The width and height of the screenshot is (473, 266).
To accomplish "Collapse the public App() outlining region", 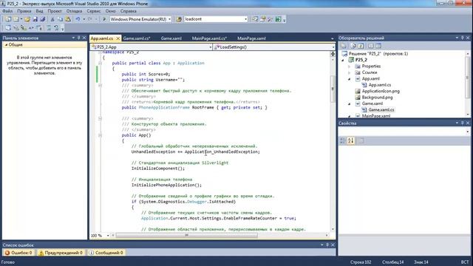I will pyautogui.click(x=100, y=135).
